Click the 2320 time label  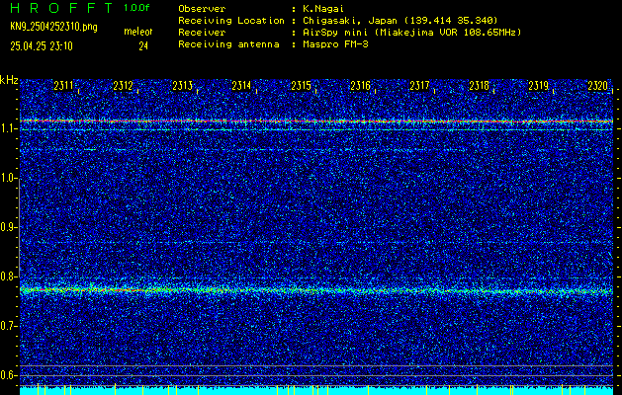597,86
